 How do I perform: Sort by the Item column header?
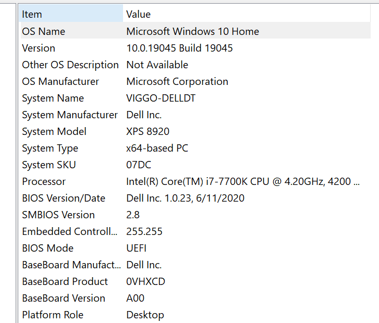click(x=71, y=14)
